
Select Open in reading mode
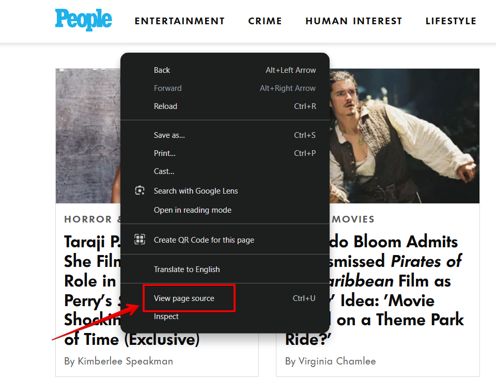click(x=192, y=210)
